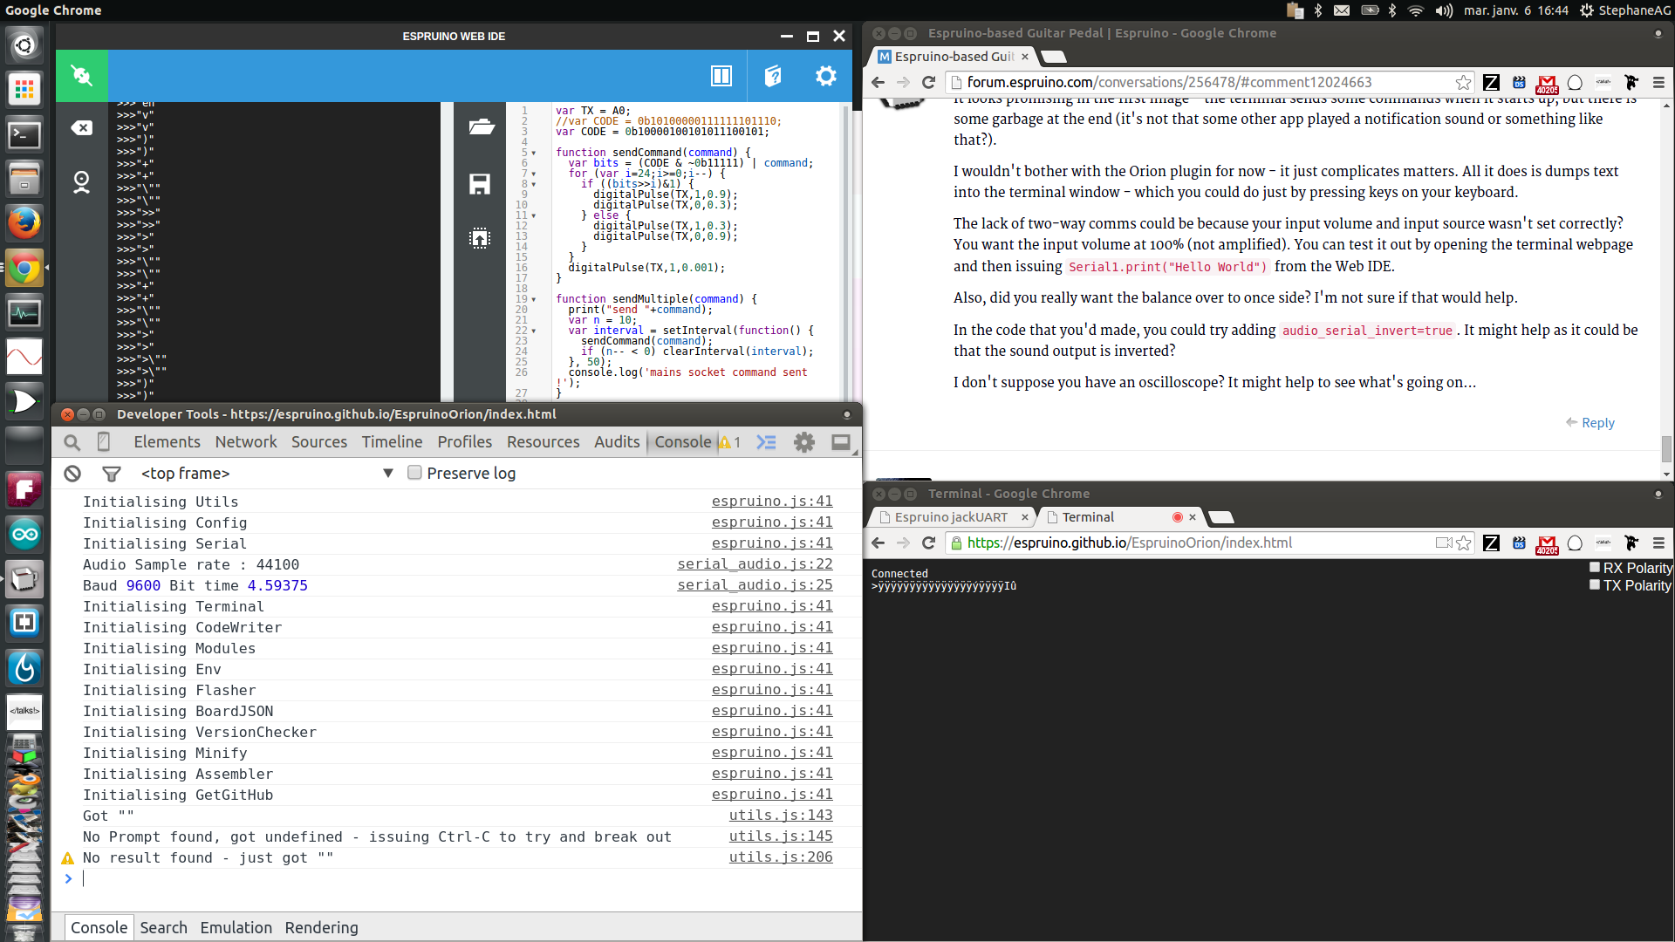Open the serial_audio.js:25 source link
Viewport: 1675px width, 942px height.
point(755,585)
